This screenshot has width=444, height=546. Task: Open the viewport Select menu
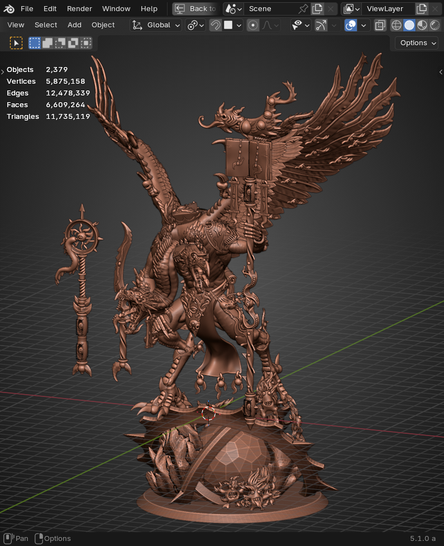(46, 25)
